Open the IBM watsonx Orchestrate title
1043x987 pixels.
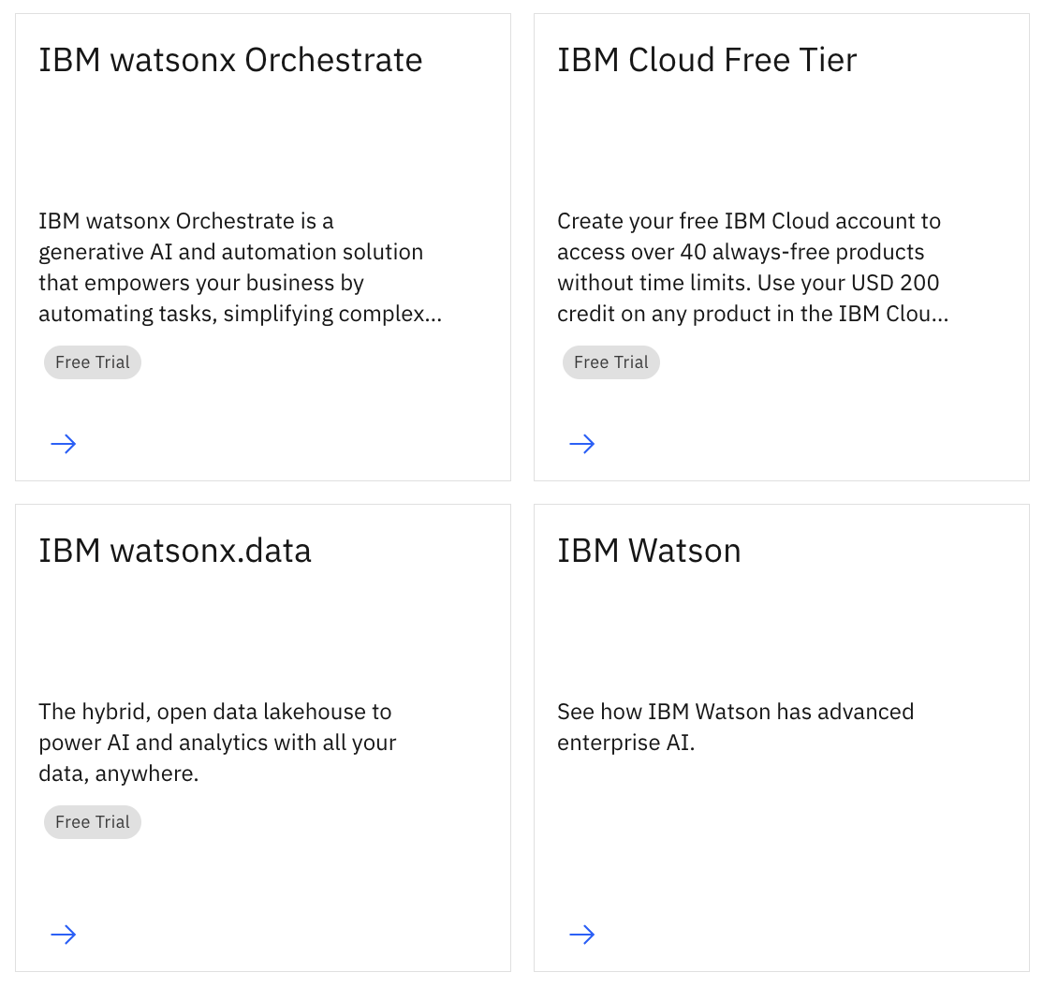tap(230, 60)
